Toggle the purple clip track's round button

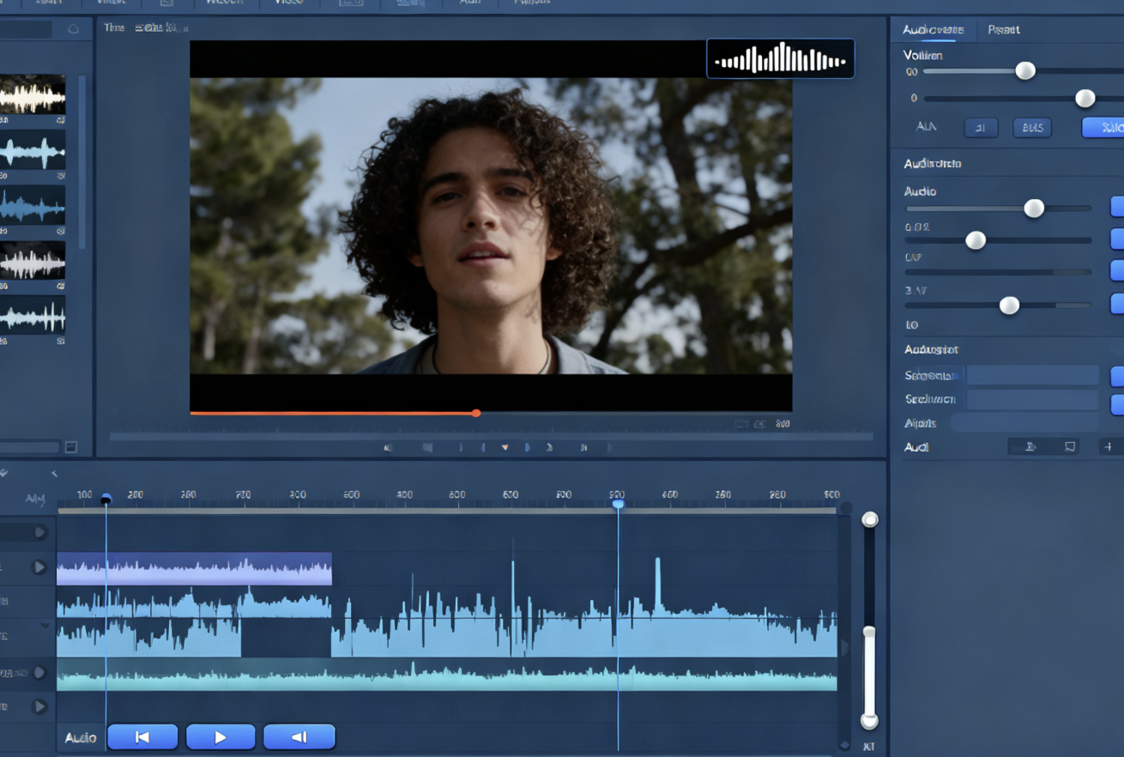pos(39,566)
